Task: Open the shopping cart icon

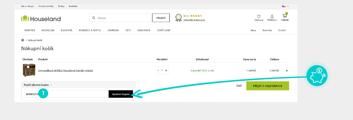Action: tap(285, 16)
